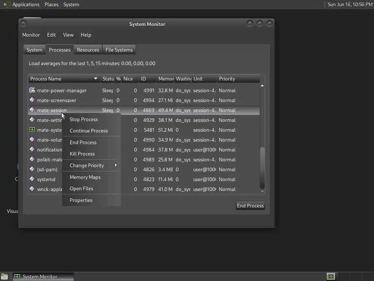Sort by the Nice column header
Viewport: 374px width, 281px height.
tap(130, 79)
